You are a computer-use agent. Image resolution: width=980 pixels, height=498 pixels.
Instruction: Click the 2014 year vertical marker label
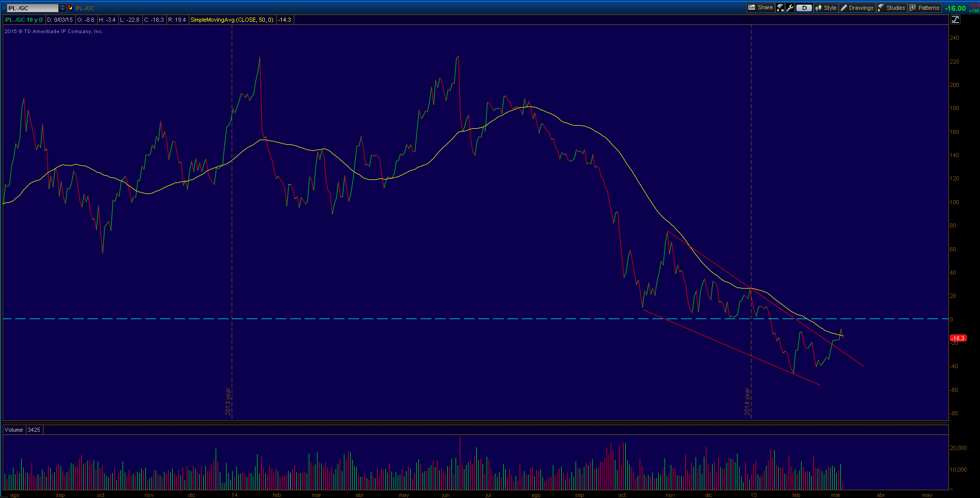tap(747, 401)
